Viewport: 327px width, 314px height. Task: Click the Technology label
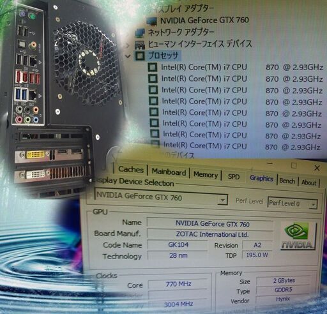(122, 256)
